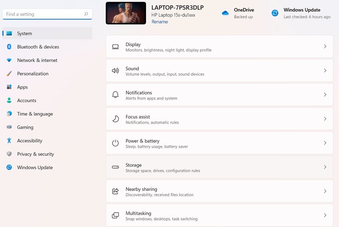The height and width of the screenshot is (227, 339).
Task: Click the Power & battery power icon
Action: click(116, 143)
